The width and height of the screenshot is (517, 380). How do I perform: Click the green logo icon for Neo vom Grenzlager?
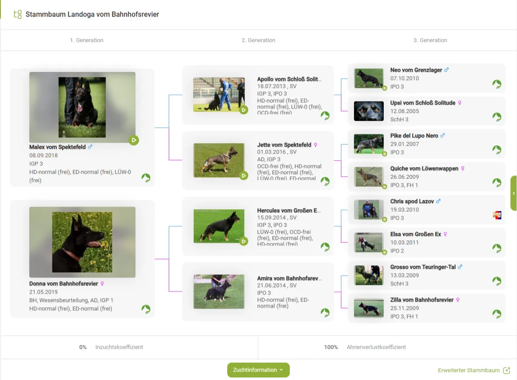pos(497,84)
